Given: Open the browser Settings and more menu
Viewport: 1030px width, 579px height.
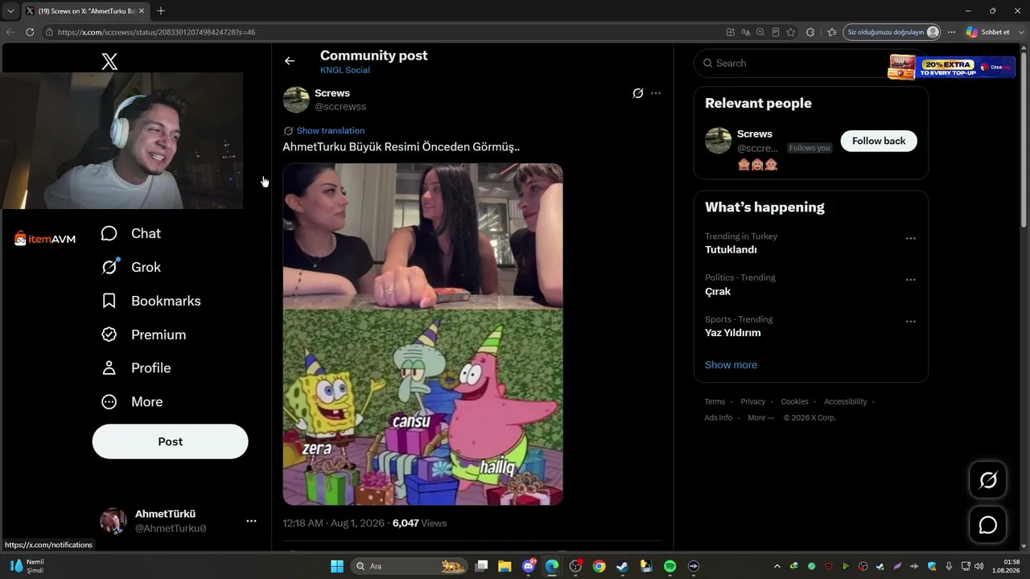Looking at the screenshot, I should pos(952,32).
